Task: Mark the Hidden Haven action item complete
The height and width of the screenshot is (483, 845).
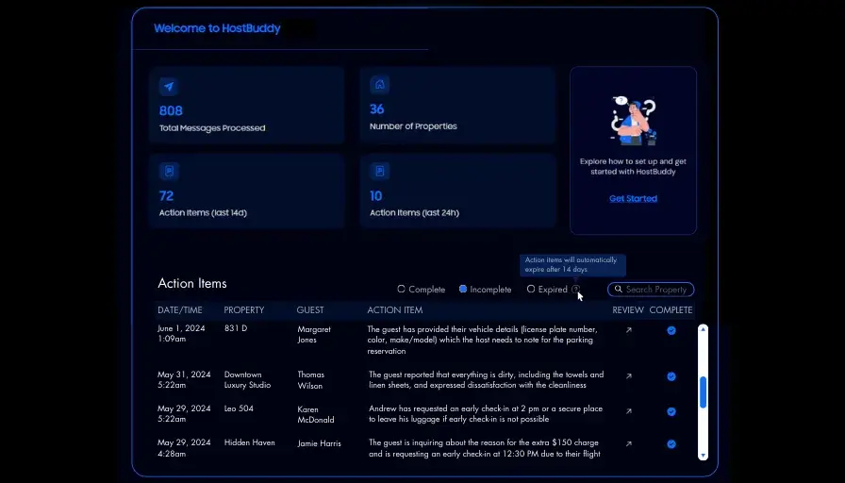Action: tap(671, 443)
